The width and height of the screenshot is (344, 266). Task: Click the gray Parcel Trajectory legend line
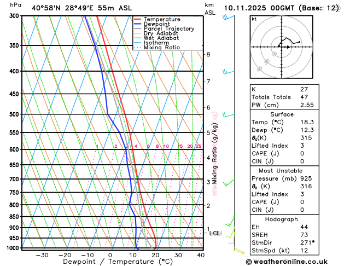pyautogui.click(x=138, y=29)
